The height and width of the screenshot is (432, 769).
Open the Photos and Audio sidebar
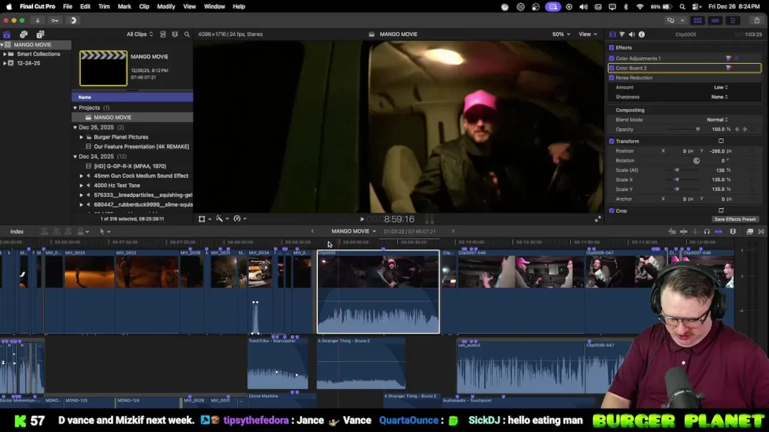23,34
